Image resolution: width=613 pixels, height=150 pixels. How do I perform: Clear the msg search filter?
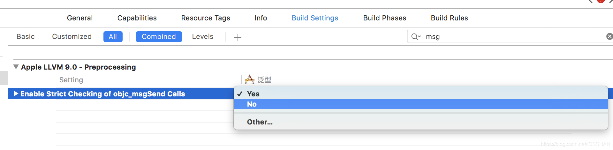tap(609, 36)
